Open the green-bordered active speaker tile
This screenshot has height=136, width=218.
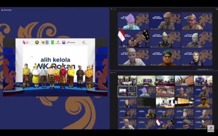127,92
